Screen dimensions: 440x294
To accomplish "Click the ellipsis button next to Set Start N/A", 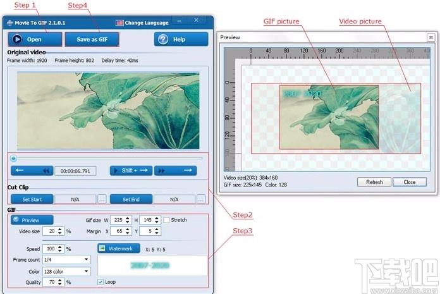I will click(102, 199).
